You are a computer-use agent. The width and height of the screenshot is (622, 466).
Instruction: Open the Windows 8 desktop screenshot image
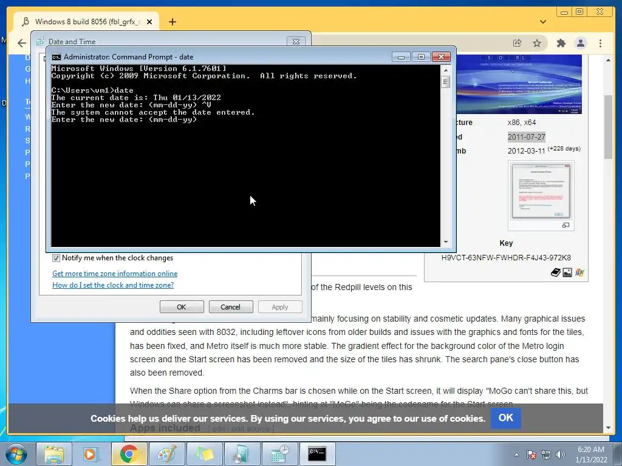click(519, 84)
